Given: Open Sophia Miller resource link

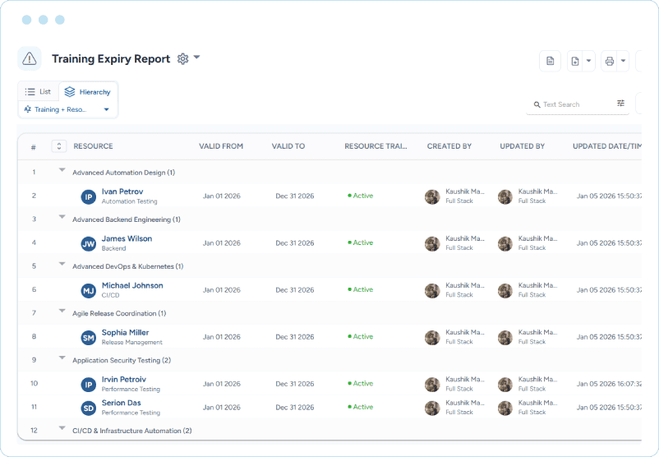Looking at the screenshot, I should (x=125, y=333).
